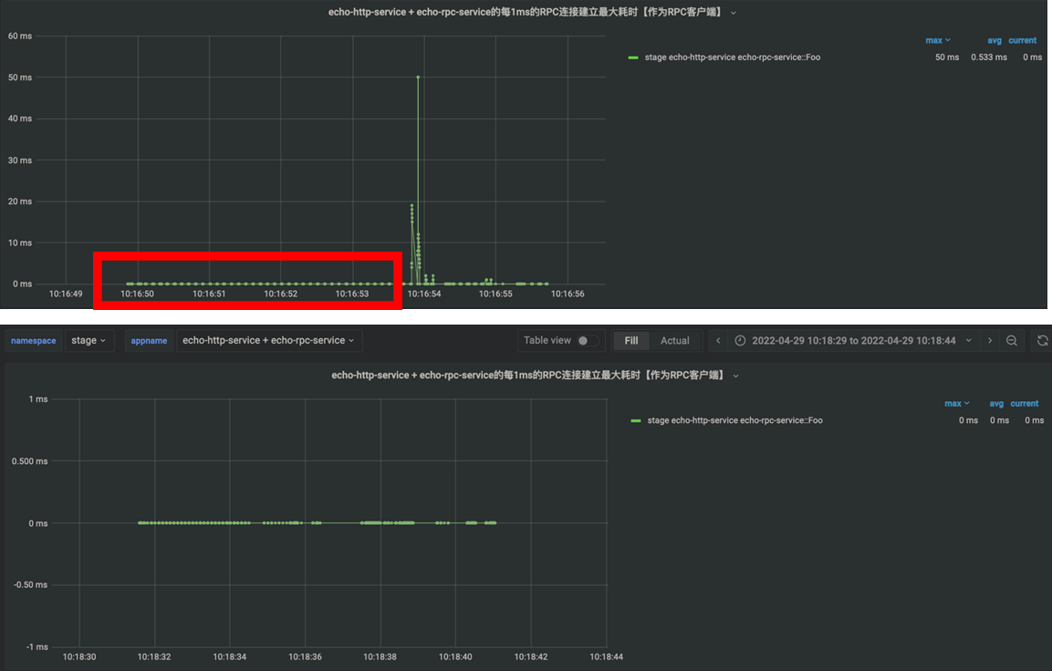Refresh the dashboard with the refresh icon

1042,340
